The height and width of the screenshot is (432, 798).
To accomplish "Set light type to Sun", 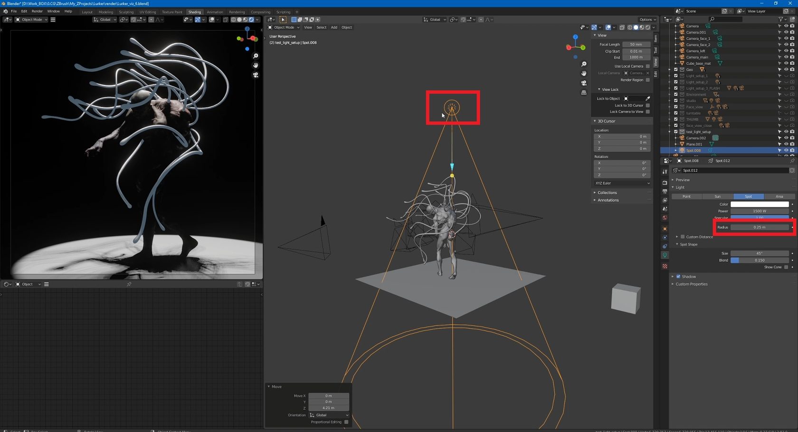I will click(717, 196).
